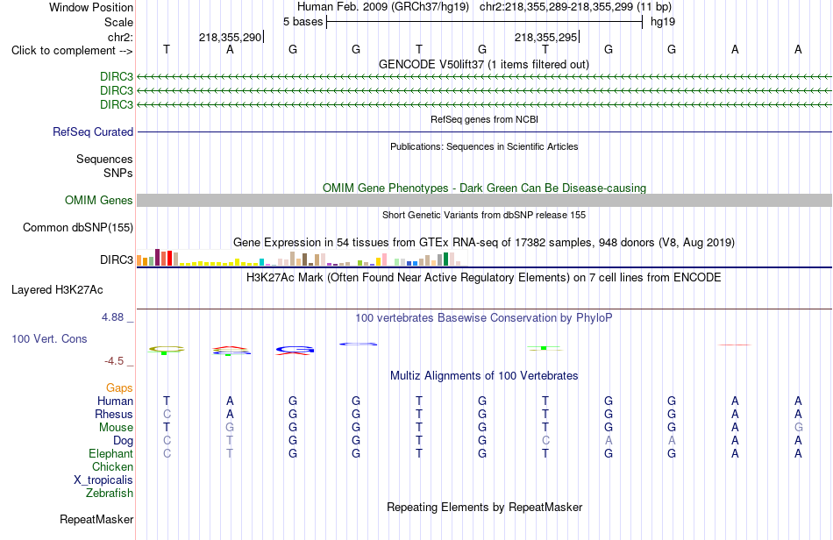
Task: Click DIRC3 label beside GTEx expression bars
Action: click(x=117, y=259)
